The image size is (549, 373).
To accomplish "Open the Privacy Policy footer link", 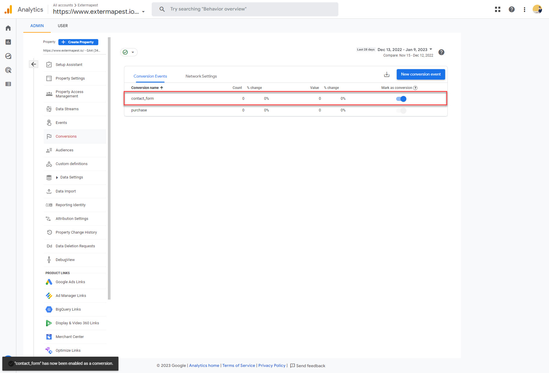I will pyautogui.click(x=272, y=365).
